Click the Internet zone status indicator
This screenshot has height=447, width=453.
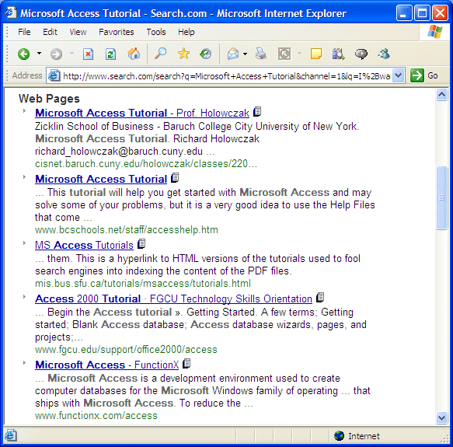pyautogui.click(x=357, y=435)
